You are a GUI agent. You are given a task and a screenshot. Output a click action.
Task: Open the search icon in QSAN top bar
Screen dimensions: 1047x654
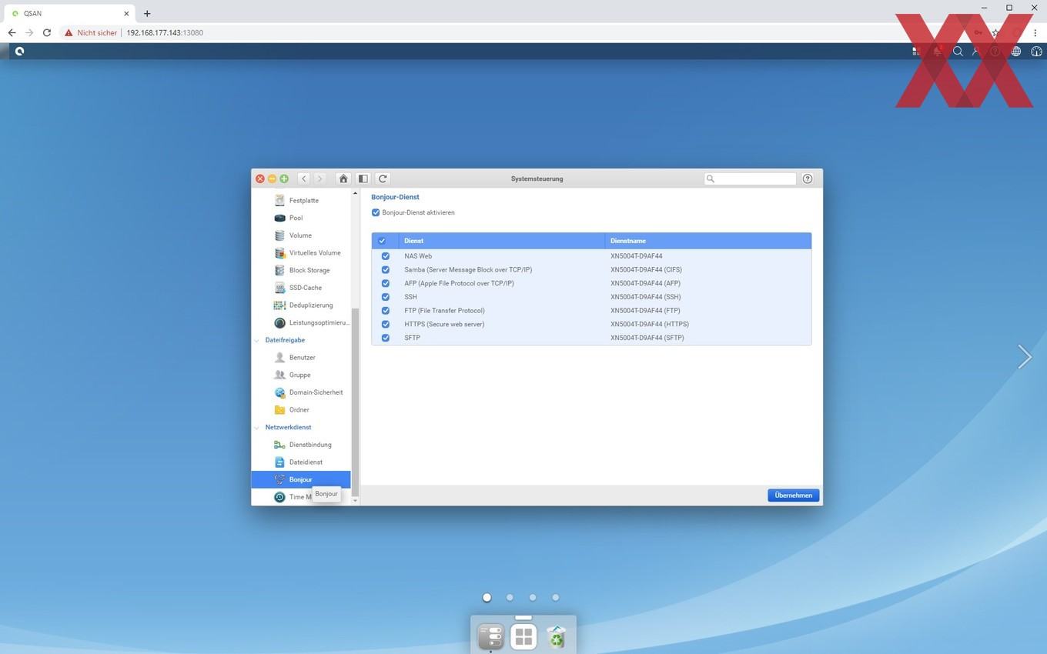tap(958, 52)
